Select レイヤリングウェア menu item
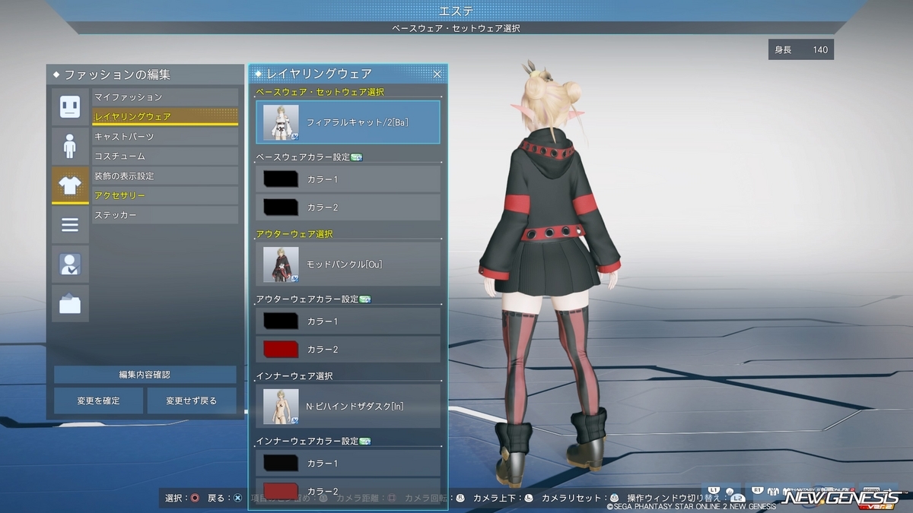The height and width of the screenshot is (513, 913). tap(165, 116)
